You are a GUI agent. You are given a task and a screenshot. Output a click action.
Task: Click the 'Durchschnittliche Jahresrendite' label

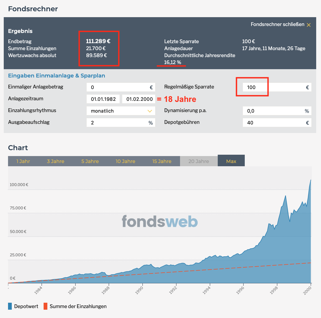(x=200, y=55)
